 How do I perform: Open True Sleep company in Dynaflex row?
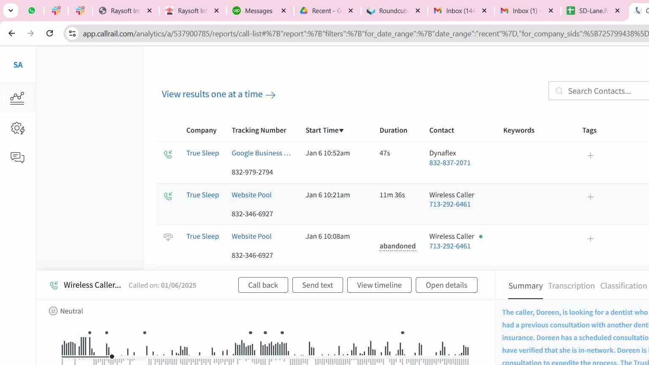click(202, 153)
